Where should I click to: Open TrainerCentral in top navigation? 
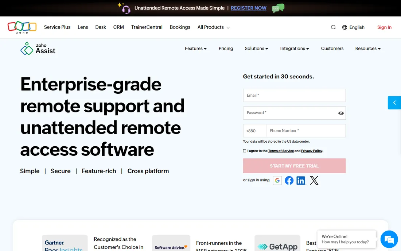147,27
